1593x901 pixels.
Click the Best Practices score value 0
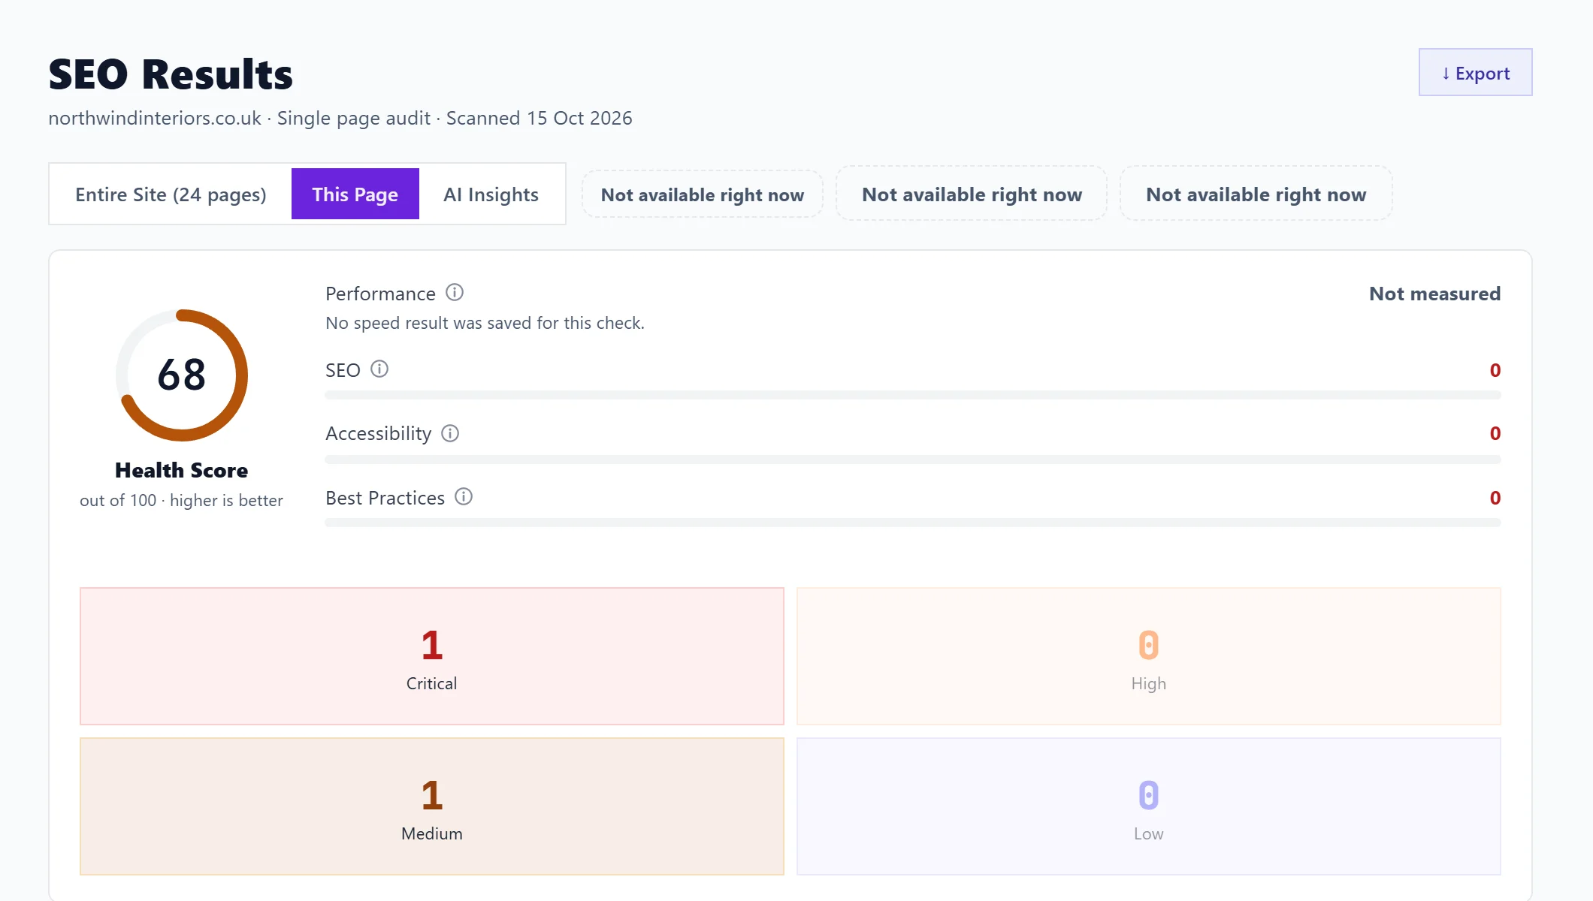(1495, 498)
